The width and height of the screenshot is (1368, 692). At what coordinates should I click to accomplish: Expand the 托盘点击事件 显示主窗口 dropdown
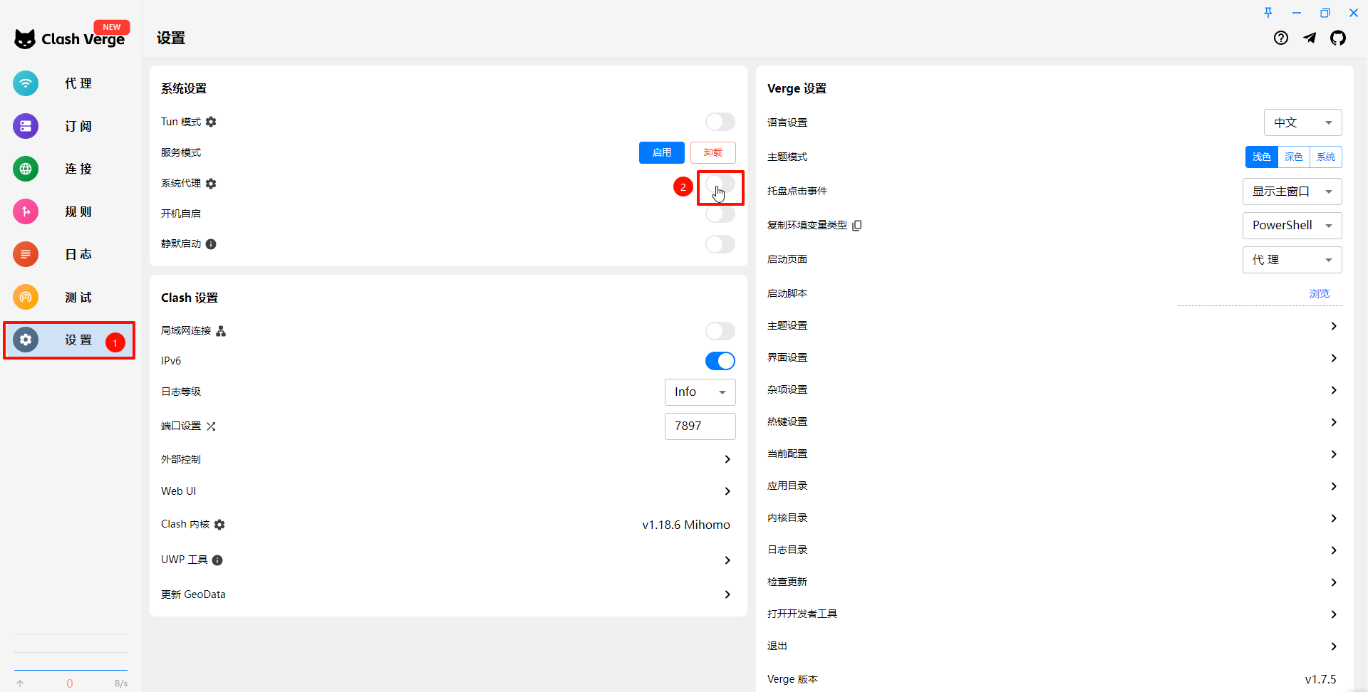click(1292, 192)
